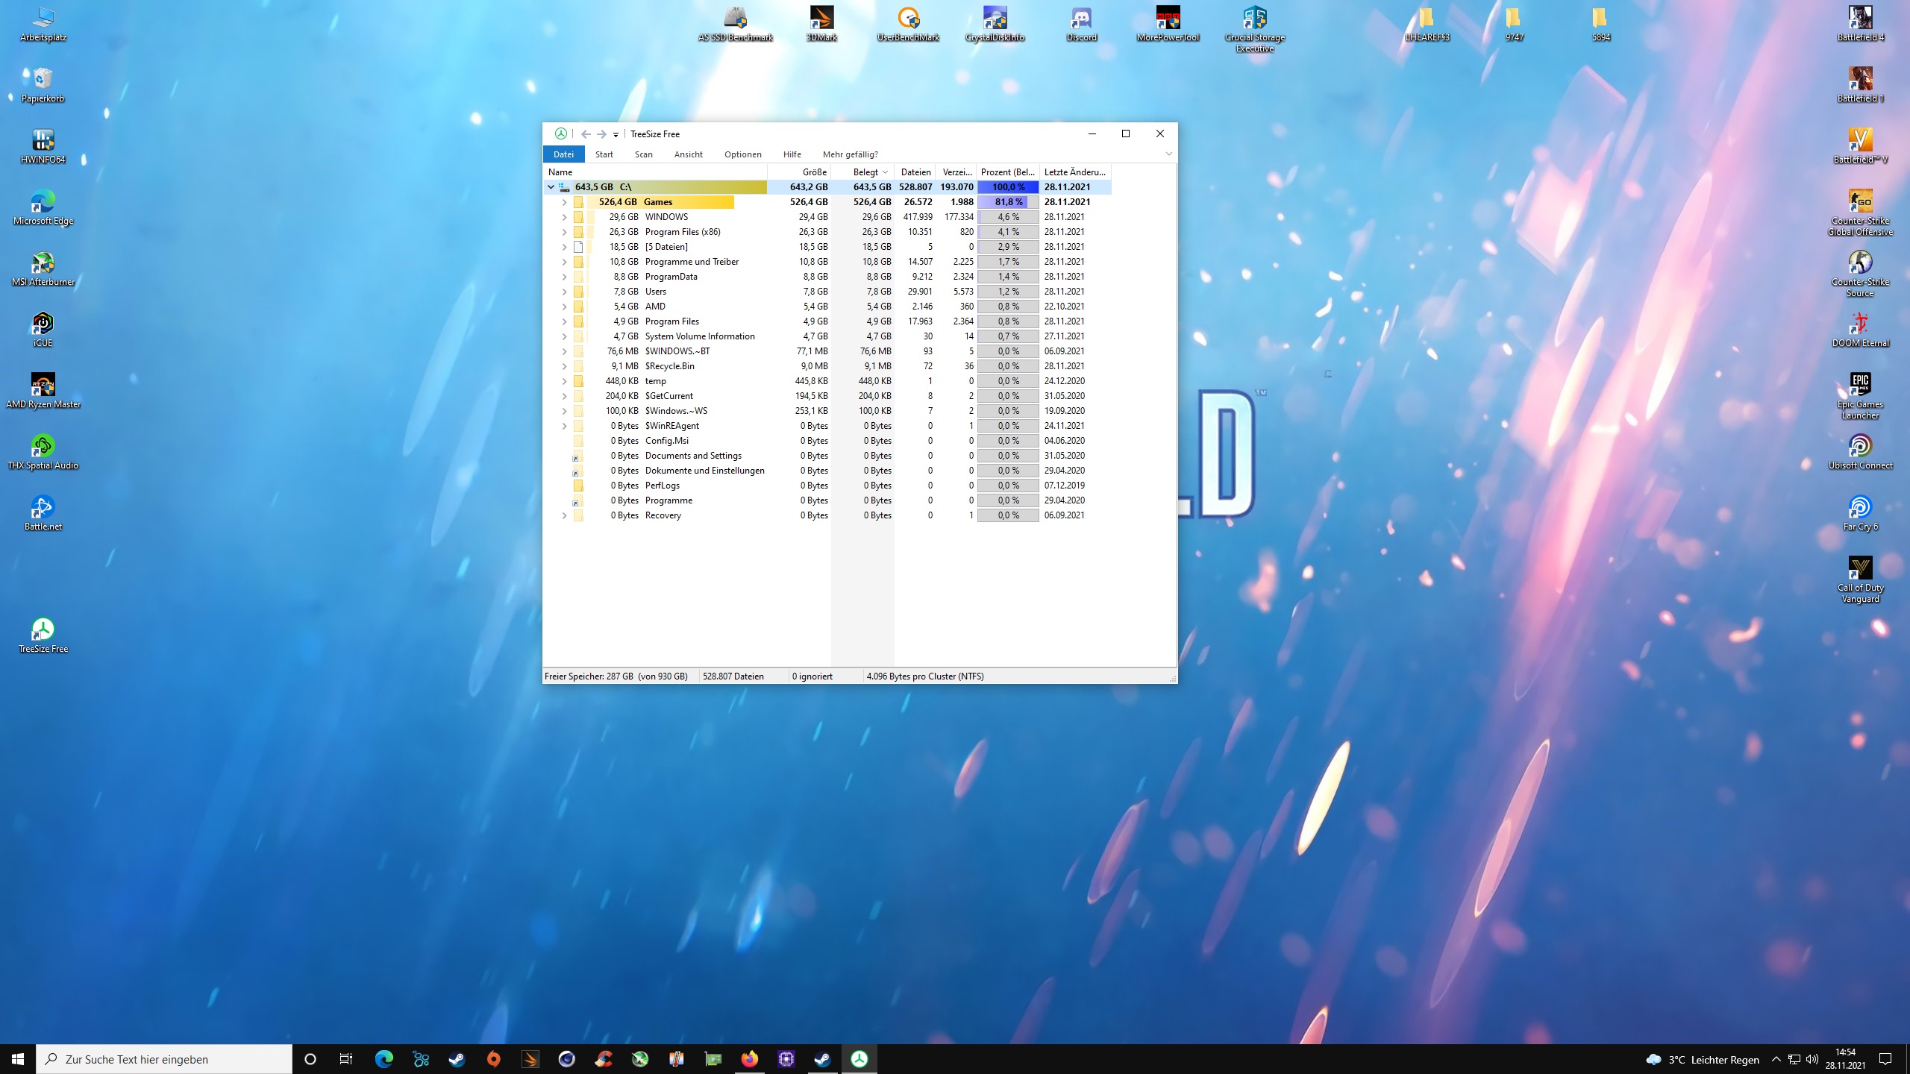Collapse the C:\ drive root node
1910x1074 pixels.
[551, 187]
